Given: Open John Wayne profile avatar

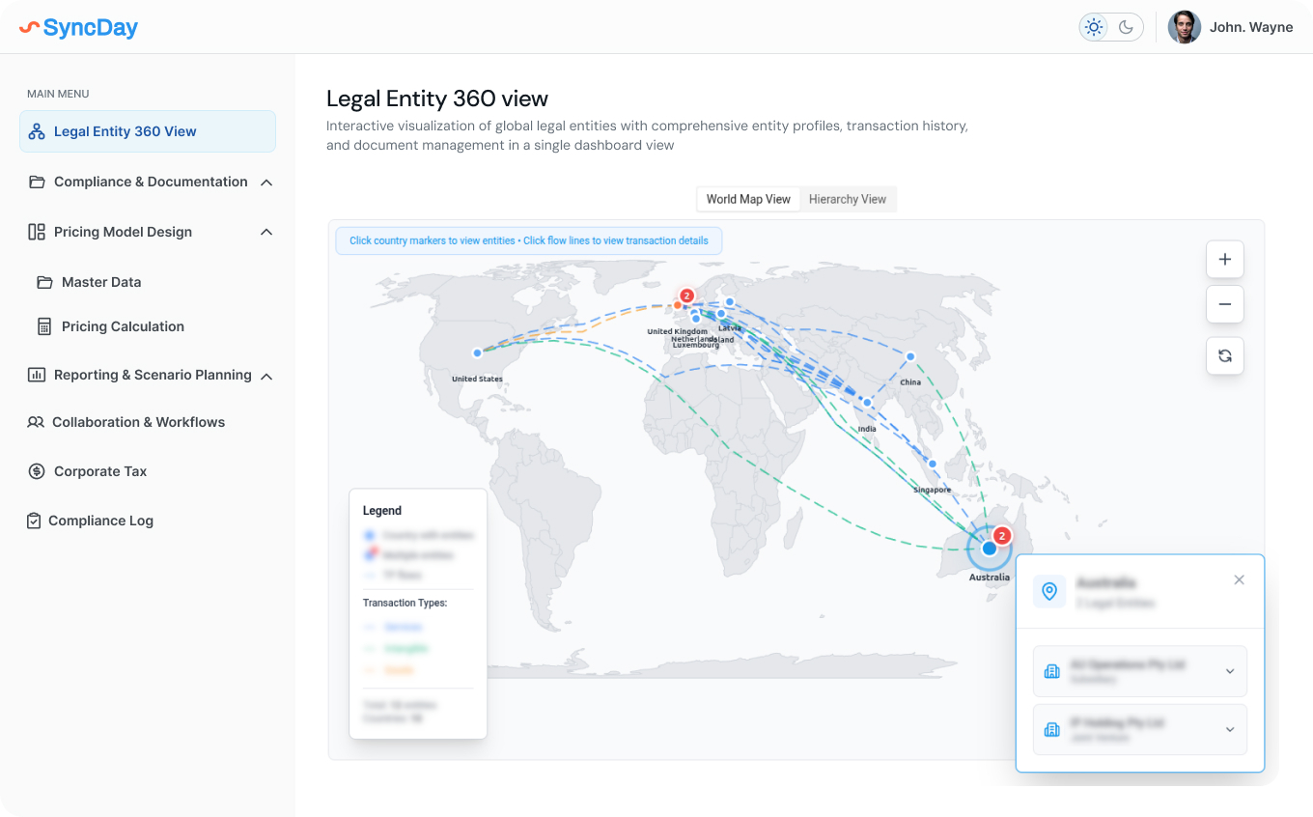Looking at the screenshot, I should [x=1184, y=27].
